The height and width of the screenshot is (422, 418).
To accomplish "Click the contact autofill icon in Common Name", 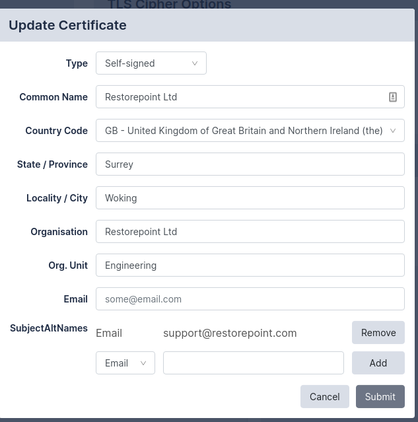I will point(393,97).
